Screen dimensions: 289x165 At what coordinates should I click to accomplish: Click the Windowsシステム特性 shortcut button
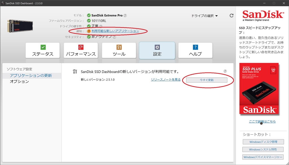[x=263, y=149]
